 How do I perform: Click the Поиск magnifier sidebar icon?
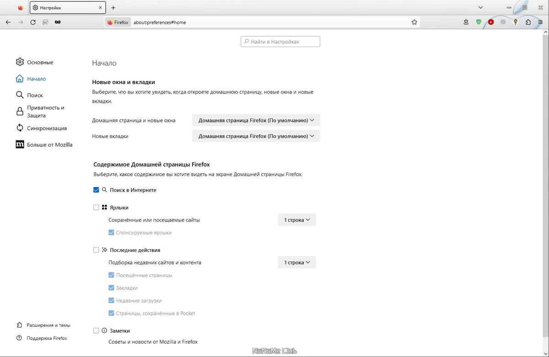(x=20, y=95)
